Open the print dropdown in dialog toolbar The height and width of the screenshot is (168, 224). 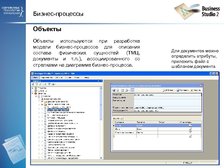(x=127, y=90)
